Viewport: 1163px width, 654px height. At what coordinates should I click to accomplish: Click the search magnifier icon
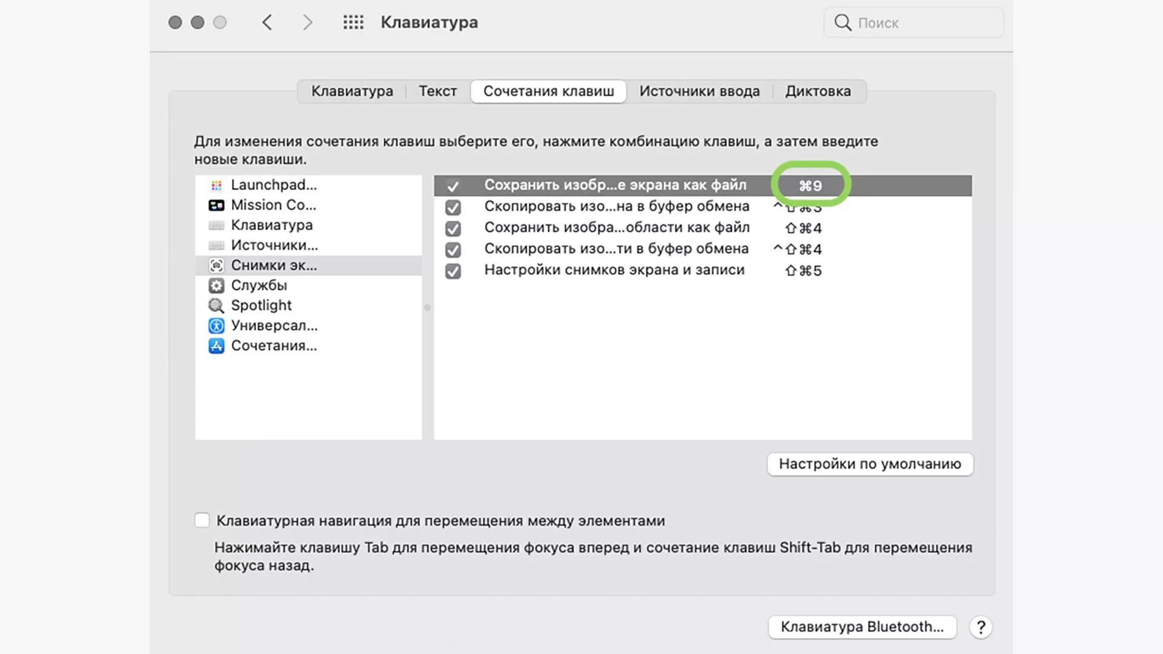(x=843, y=22)
